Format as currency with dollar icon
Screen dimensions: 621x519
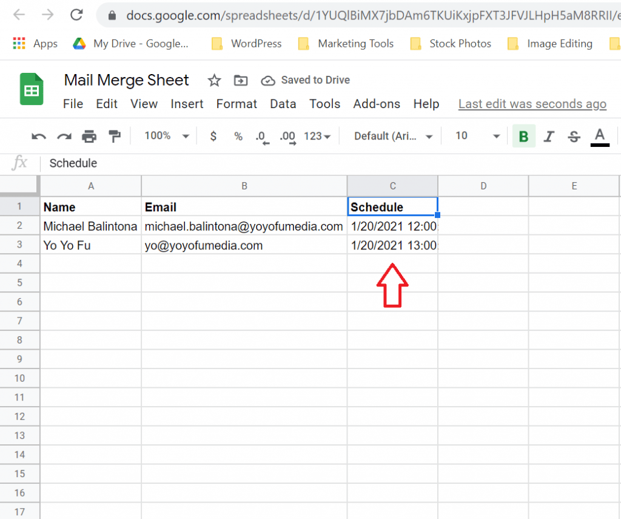213,137
